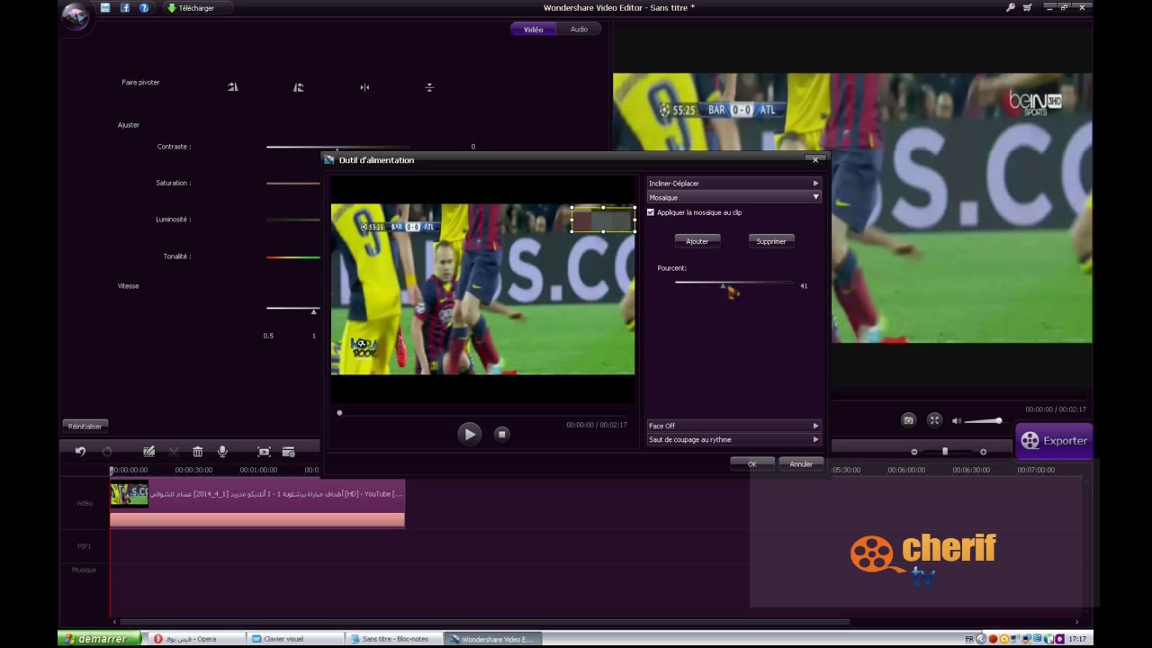Click the dialog preview seek bar handle

pyautogui.click(x=339, y=413)
